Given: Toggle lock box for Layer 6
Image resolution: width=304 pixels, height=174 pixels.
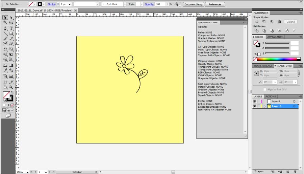Looking at the screenshot, I should (x=259, y=106).
